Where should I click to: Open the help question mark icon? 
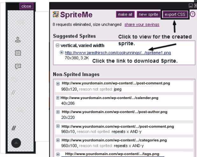click(193, 14)
